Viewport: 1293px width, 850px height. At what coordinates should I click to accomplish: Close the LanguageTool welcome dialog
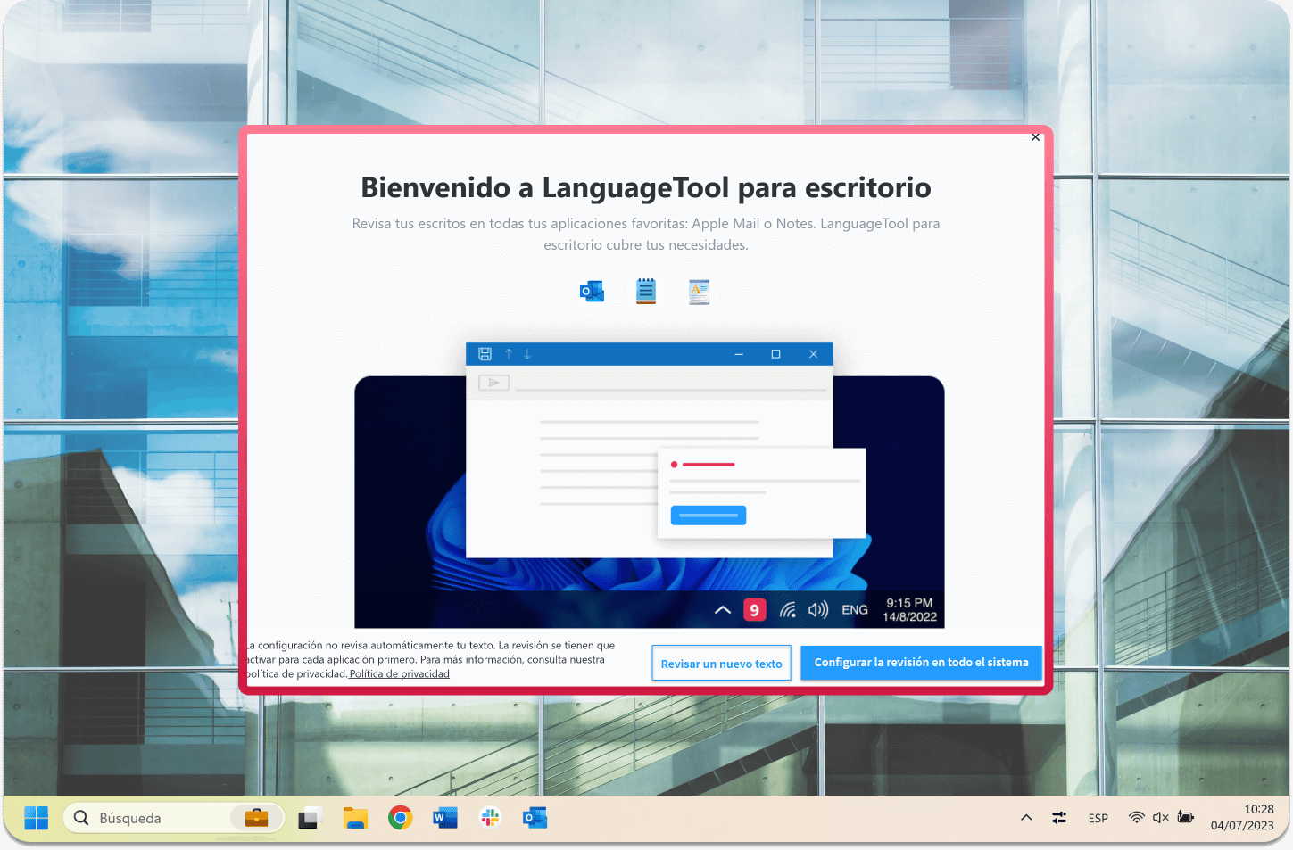pos(1035,137)
